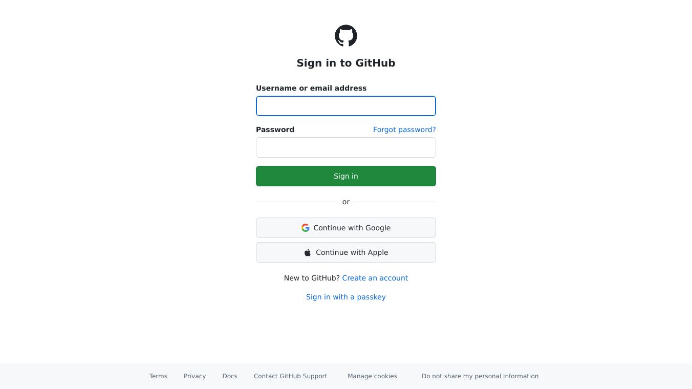The width and height of the screenshot is (692, 389).
Task: Choose Continue with Apple
Action: [346, 252]
